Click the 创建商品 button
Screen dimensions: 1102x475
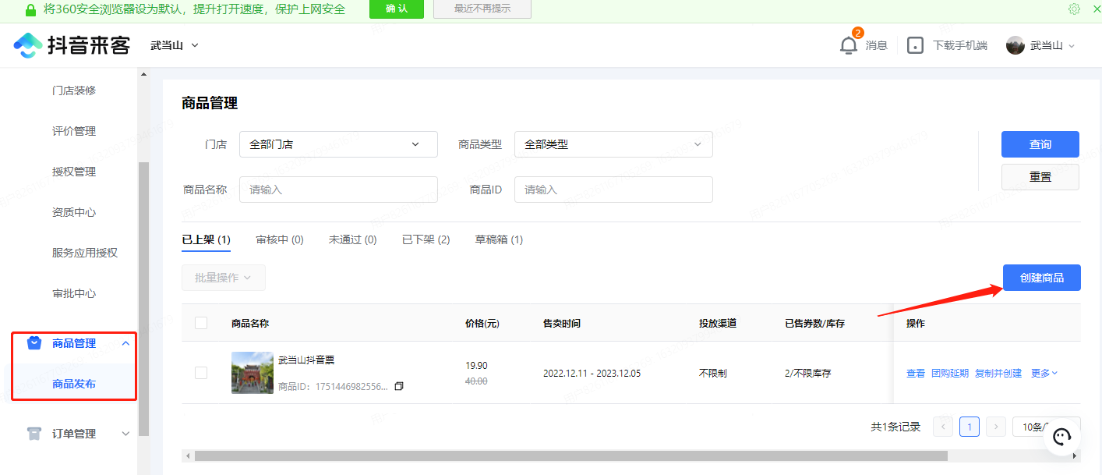point(1041,278)
